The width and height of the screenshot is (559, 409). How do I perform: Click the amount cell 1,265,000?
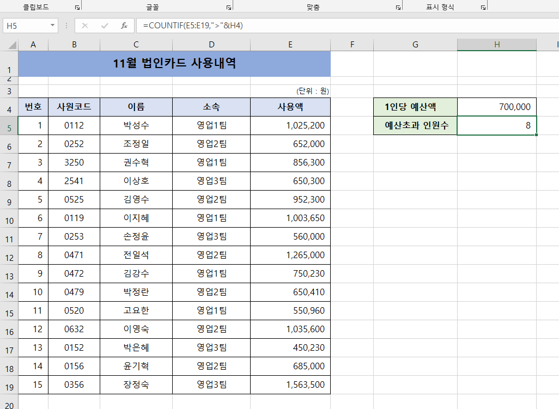click(290, 255)
